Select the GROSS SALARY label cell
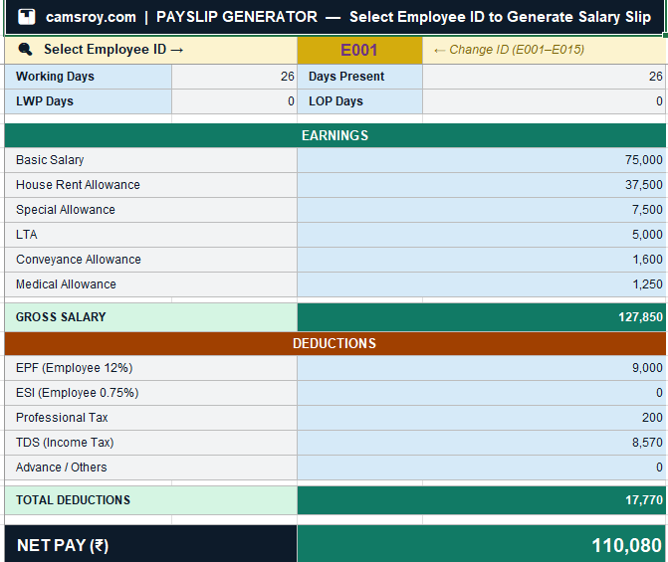The height and width of the screenshot is (562, 668). pyautogui.click(x=150, y=317)
